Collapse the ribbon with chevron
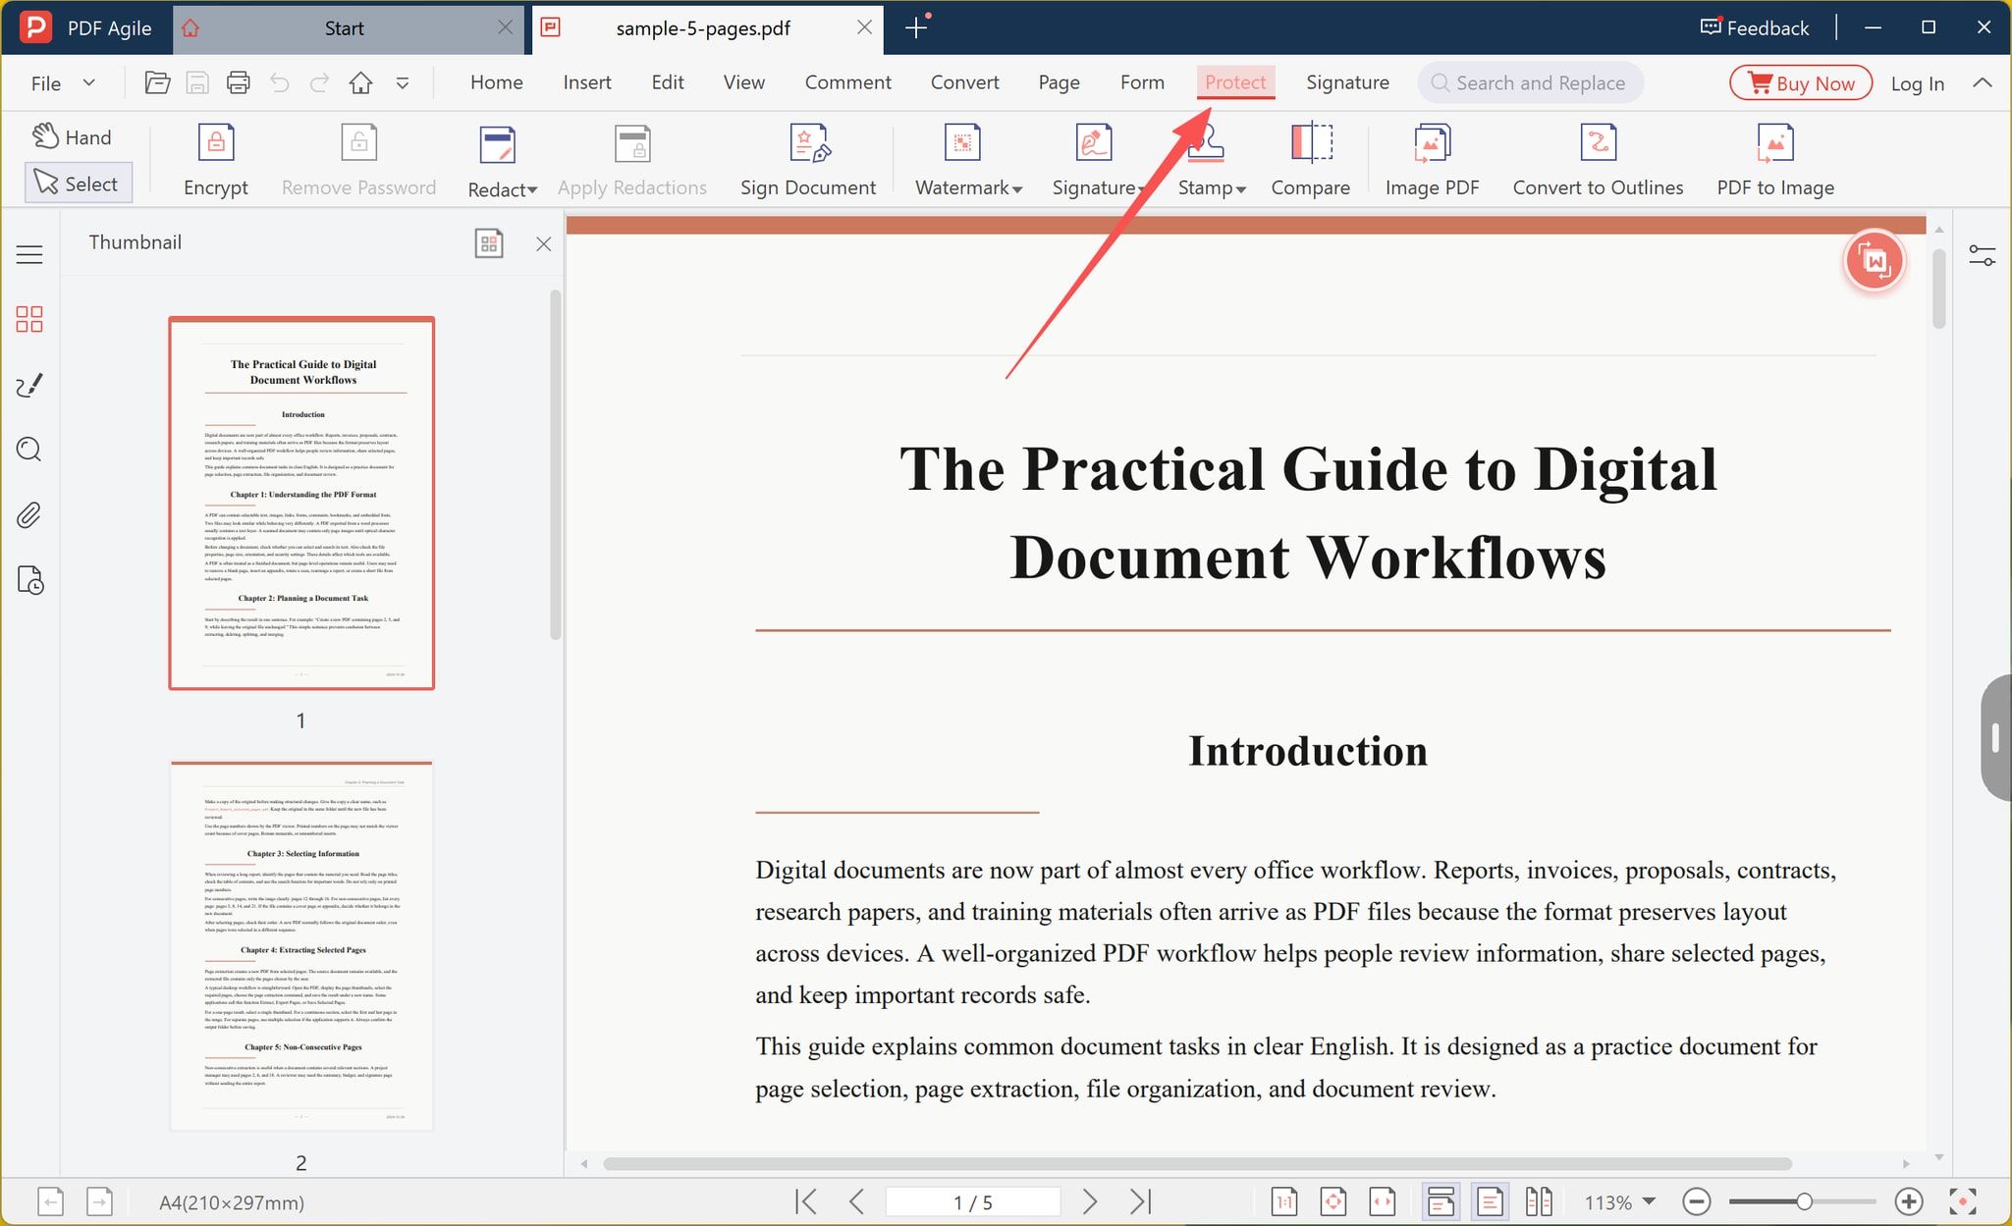This screenshot has width=2012, height=1226. pos(1983,82)
